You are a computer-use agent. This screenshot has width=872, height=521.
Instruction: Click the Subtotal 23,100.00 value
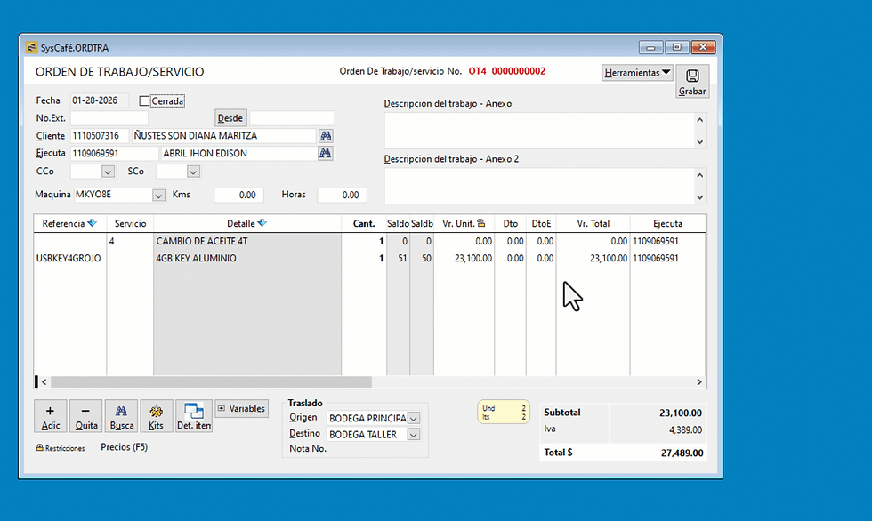[x=681, y=413]
